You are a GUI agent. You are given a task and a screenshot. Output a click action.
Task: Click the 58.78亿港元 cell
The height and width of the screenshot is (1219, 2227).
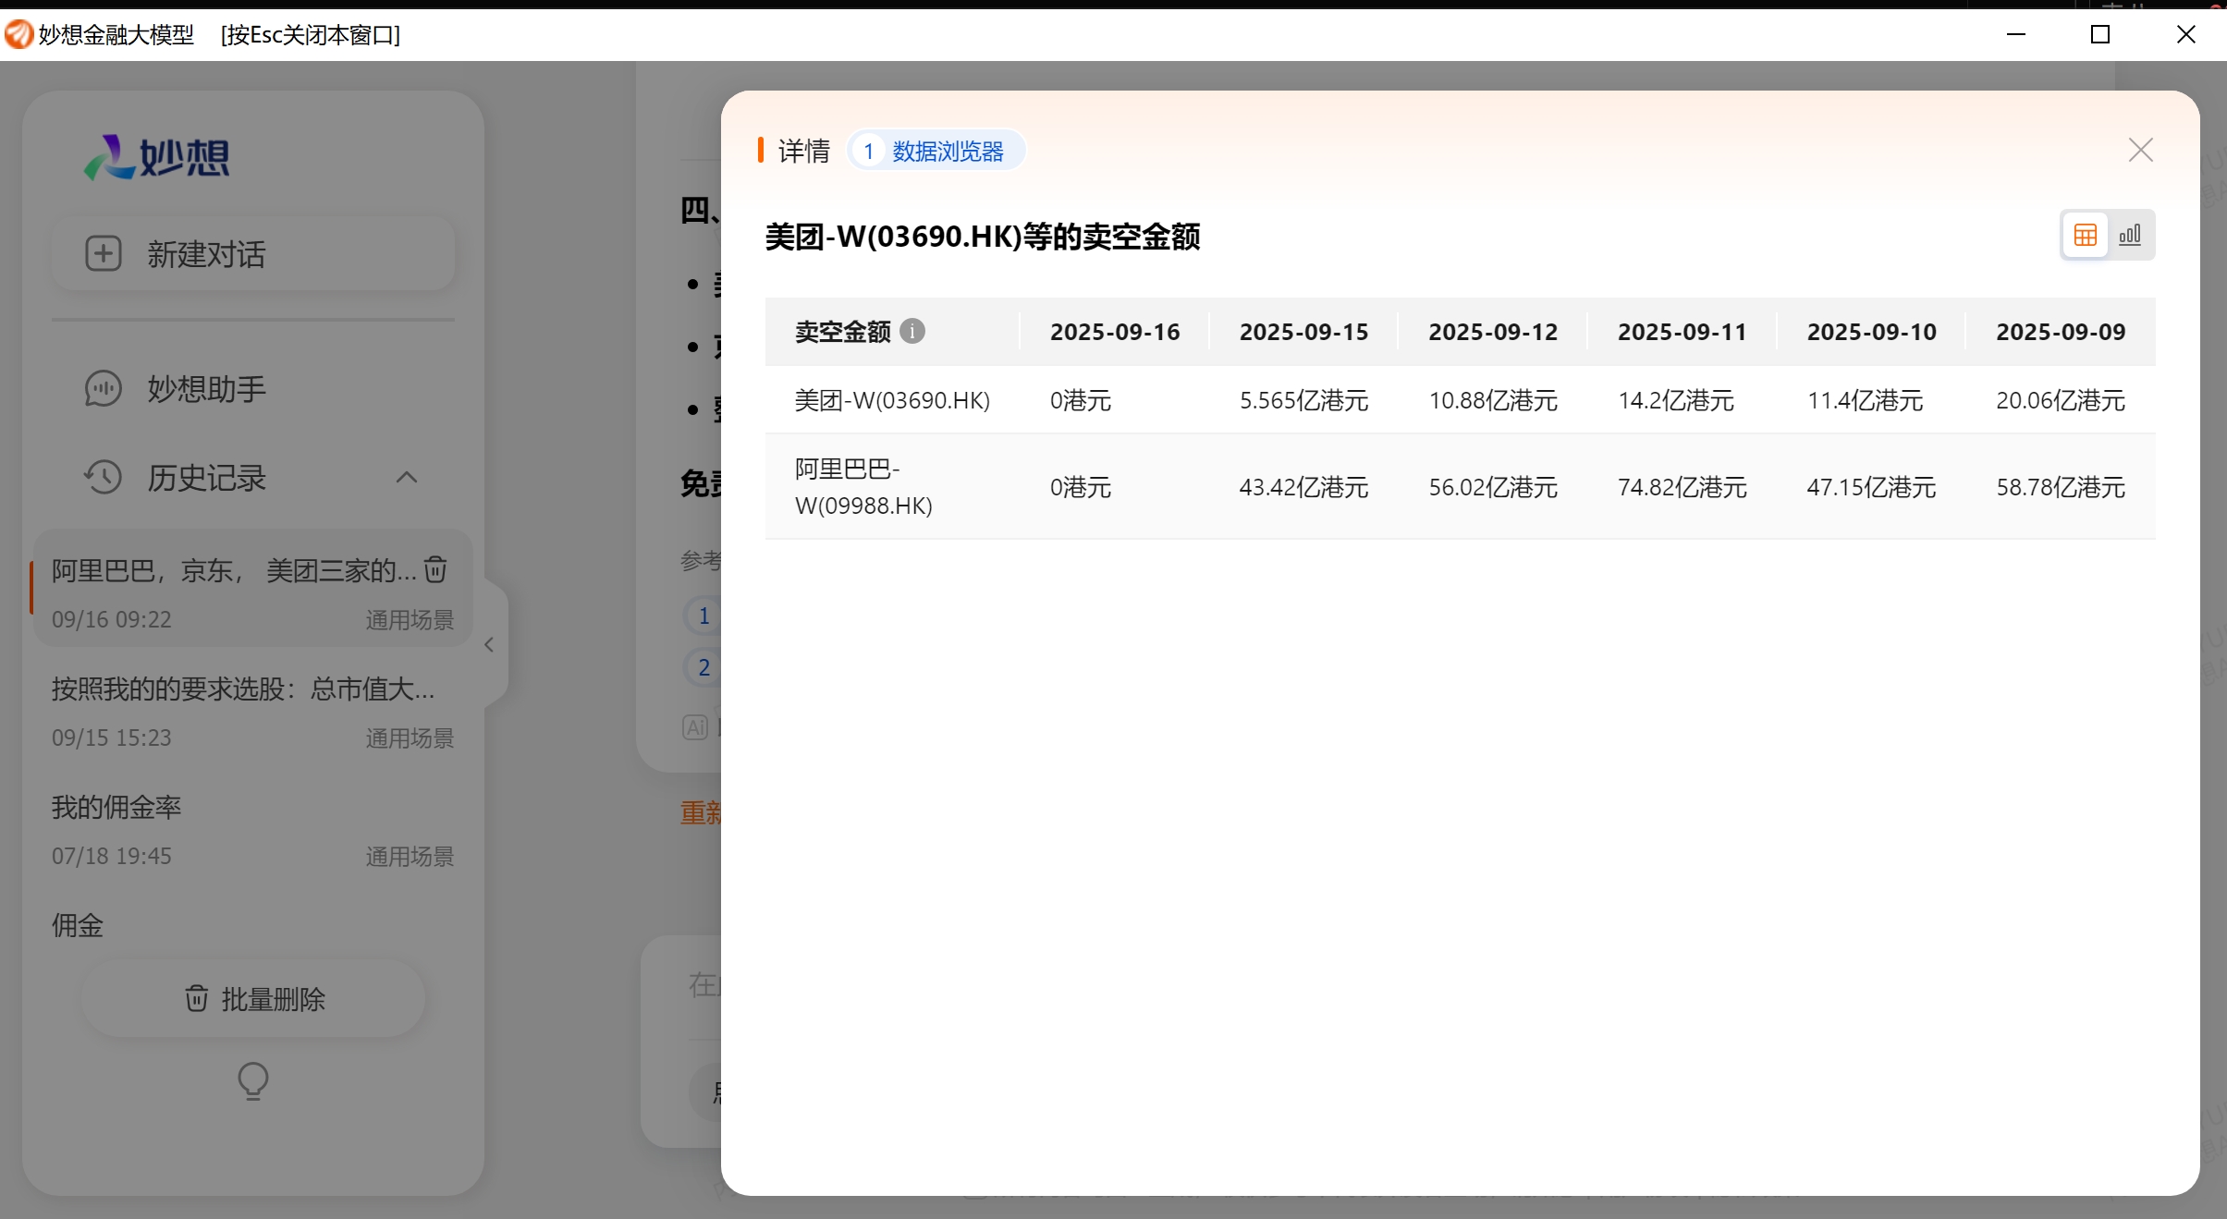tap(2061, 487)
